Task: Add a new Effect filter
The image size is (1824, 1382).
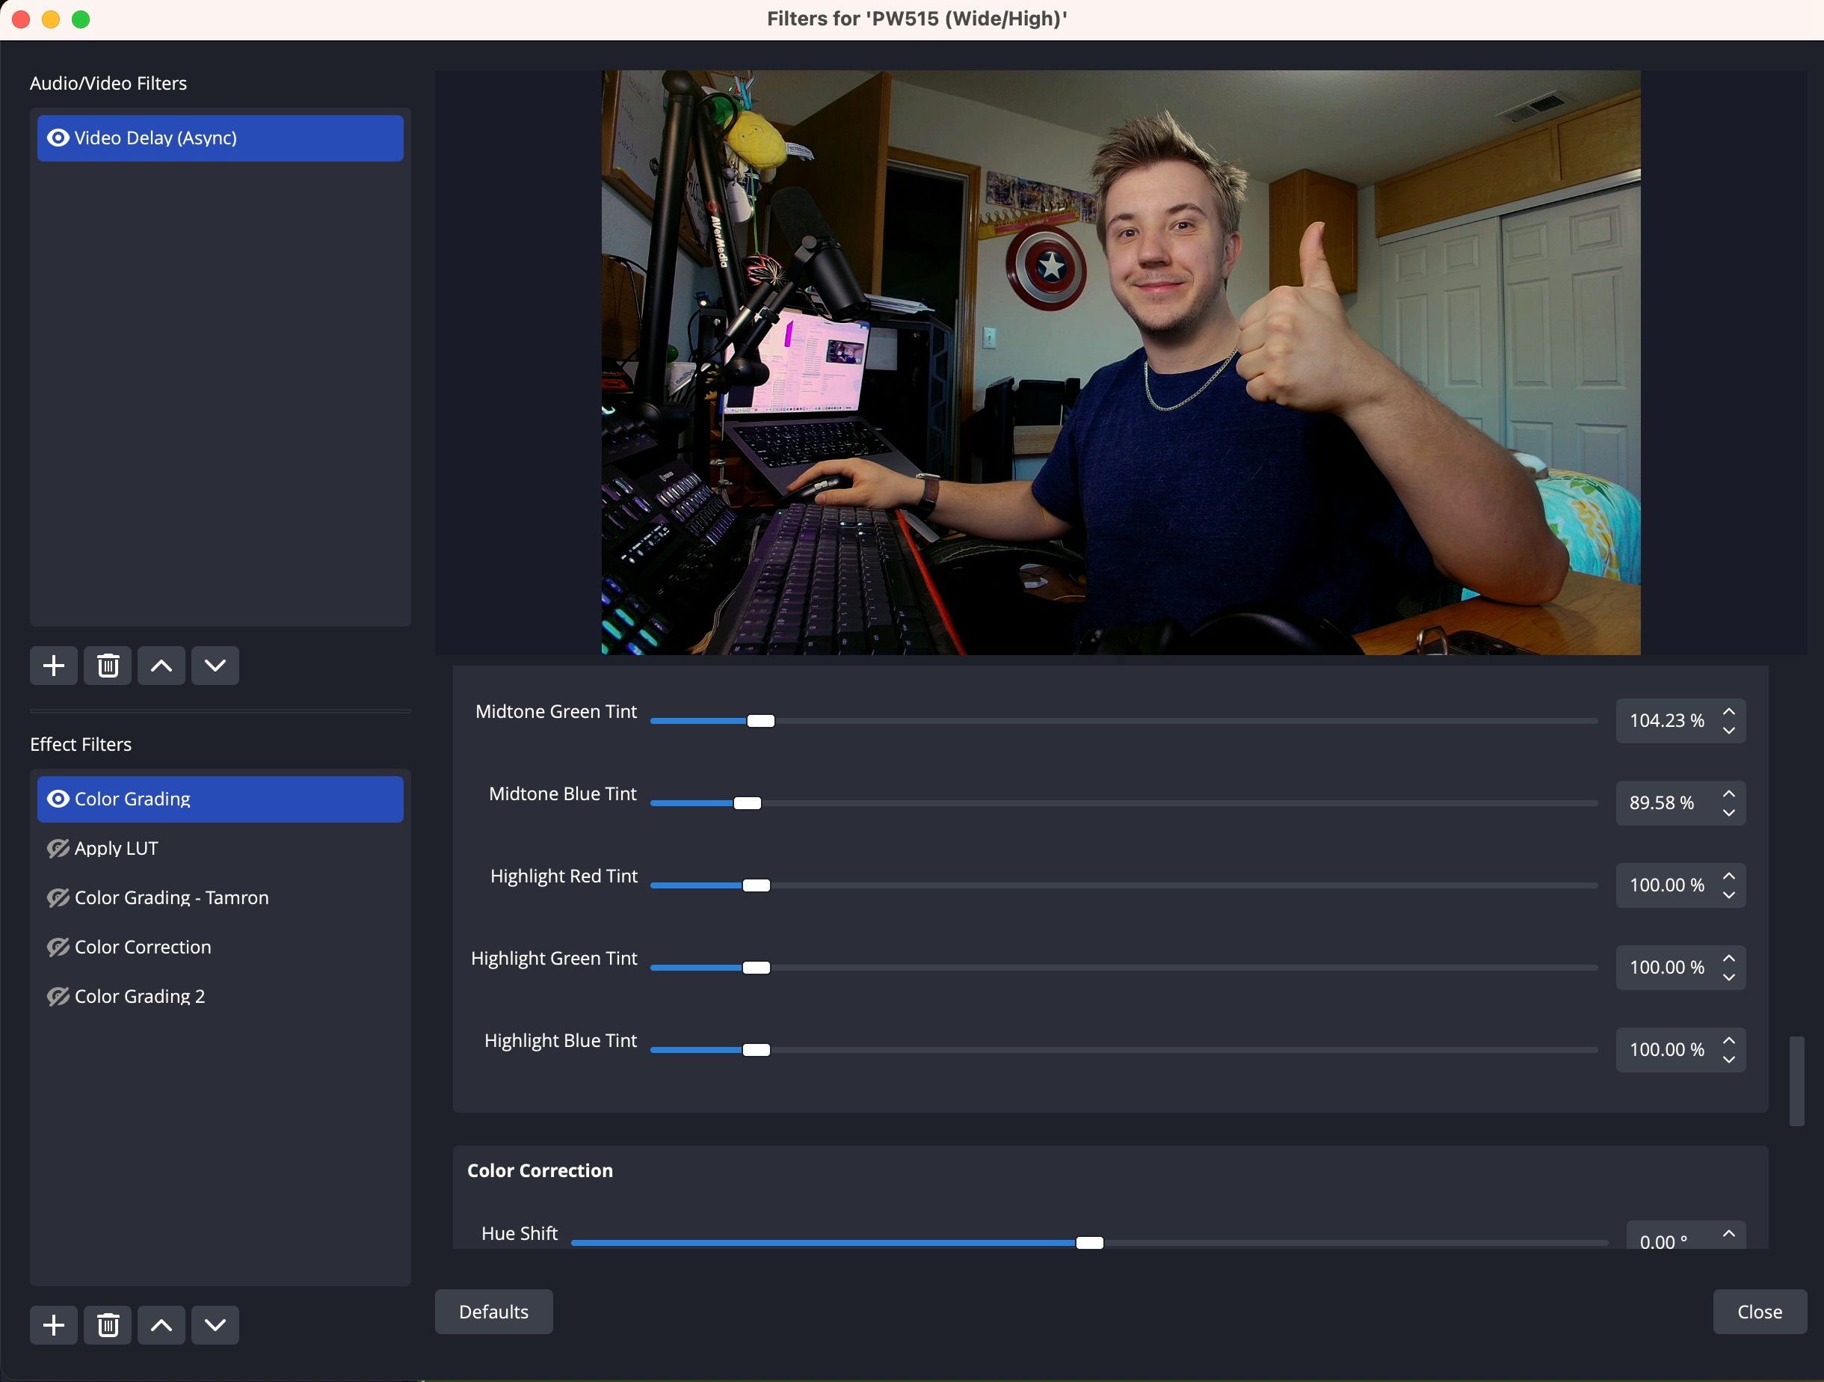Action: pos(53,1324)
